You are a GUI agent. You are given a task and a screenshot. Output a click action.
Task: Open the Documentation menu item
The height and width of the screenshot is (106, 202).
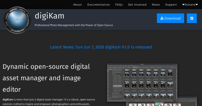pyautogui.click(x=98, y=5)
